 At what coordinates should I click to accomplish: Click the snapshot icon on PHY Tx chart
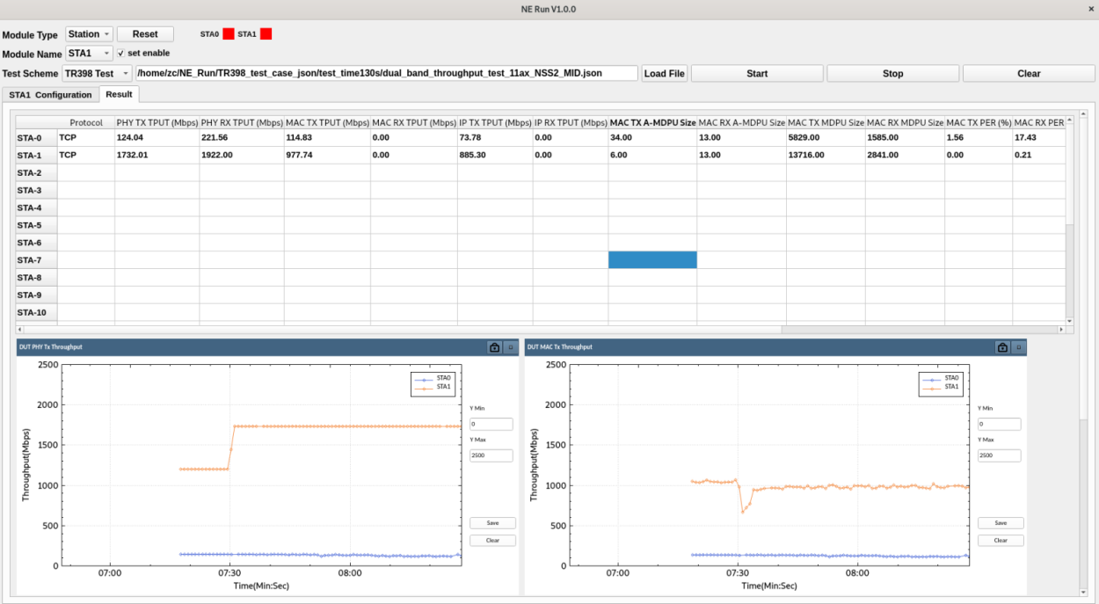click(x=495, y=347)
